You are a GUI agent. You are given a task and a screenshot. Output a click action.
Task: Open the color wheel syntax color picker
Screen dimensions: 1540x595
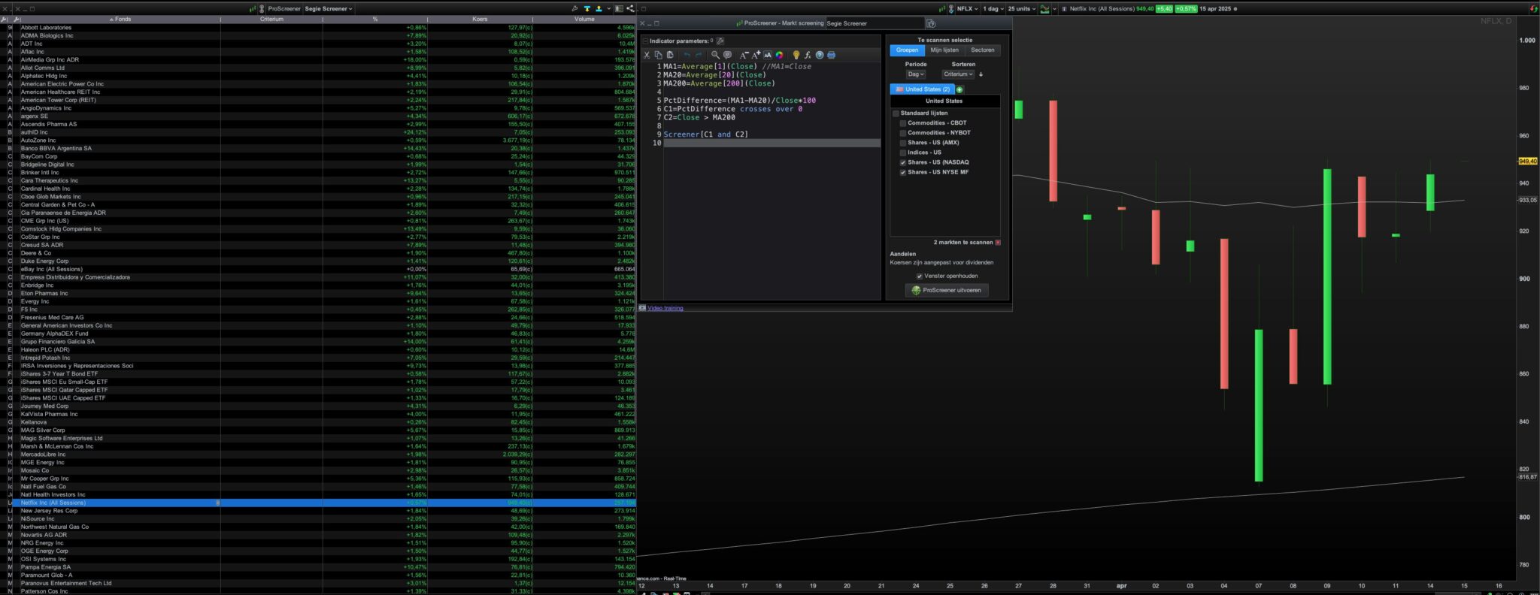tap(779, 55)
